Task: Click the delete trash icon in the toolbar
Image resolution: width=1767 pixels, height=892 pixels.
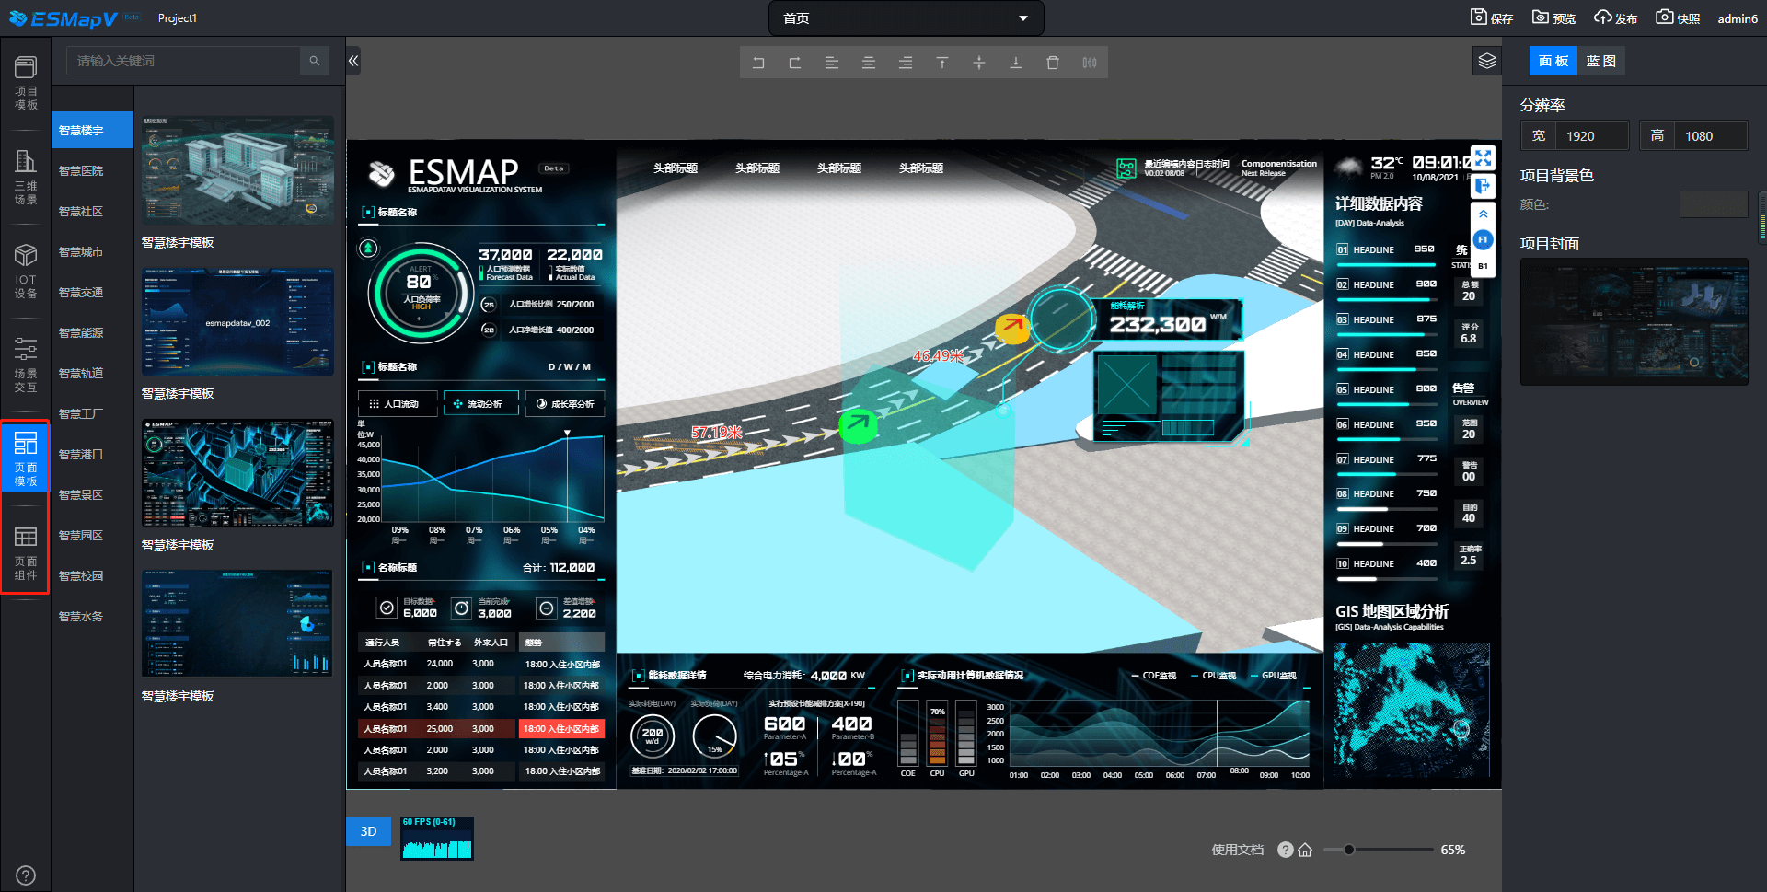Action: (x=1053, y=63)
